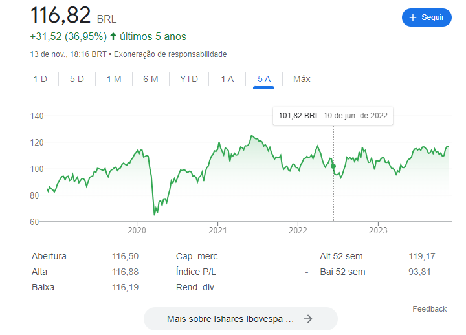Select the YTD tab
The image size is (466, 335).
point(189,79)
